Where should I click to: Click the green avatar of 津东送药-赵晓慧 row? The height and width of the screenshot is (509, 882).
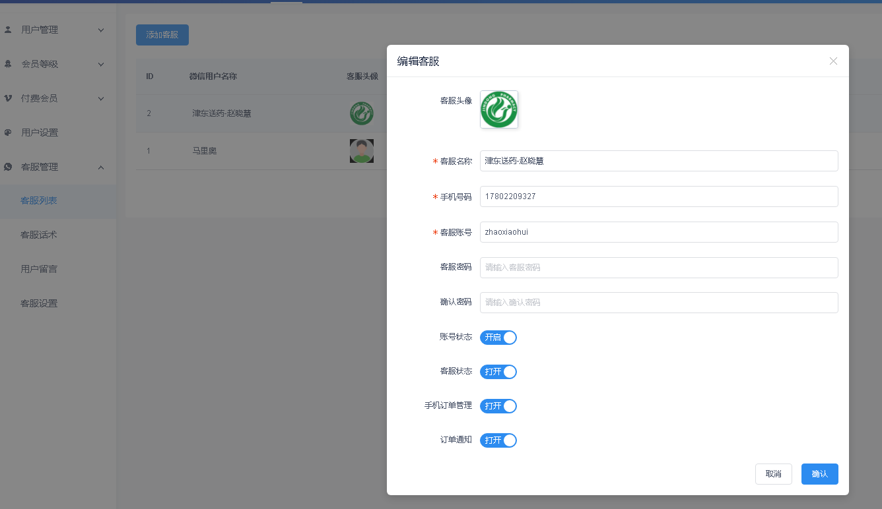pos(362,113)
